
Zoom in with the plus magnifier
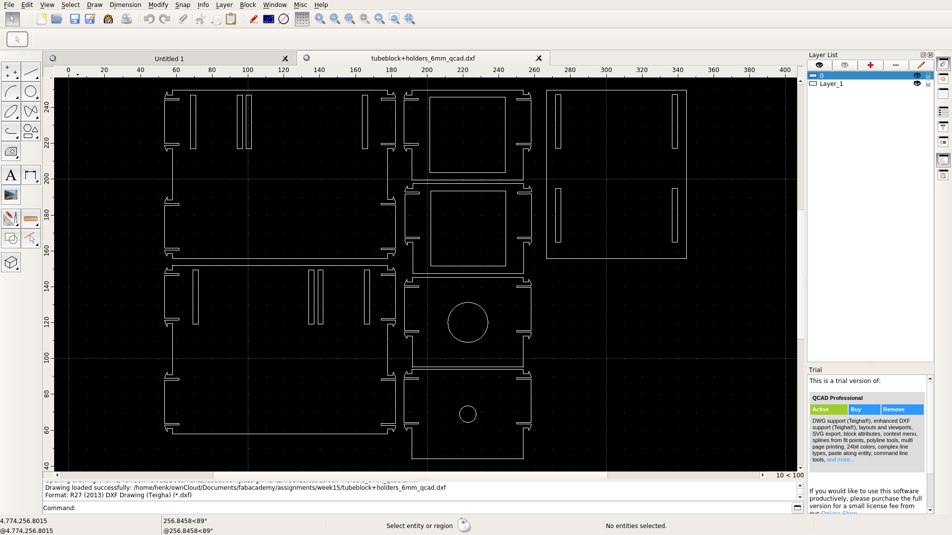(x=320, y=19)
